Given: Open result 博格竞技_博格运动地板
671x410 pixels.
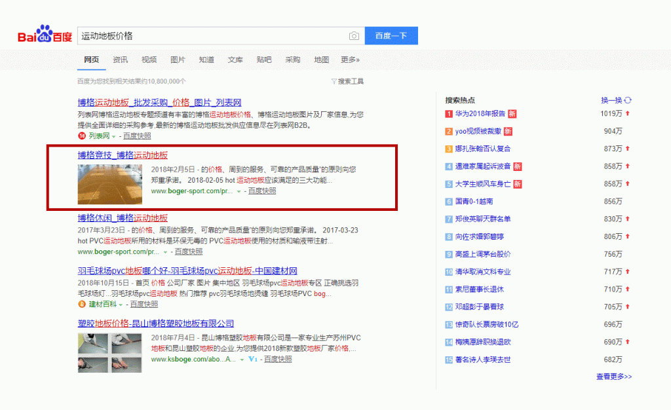Looking at the screenshot, I should (123, 155).
